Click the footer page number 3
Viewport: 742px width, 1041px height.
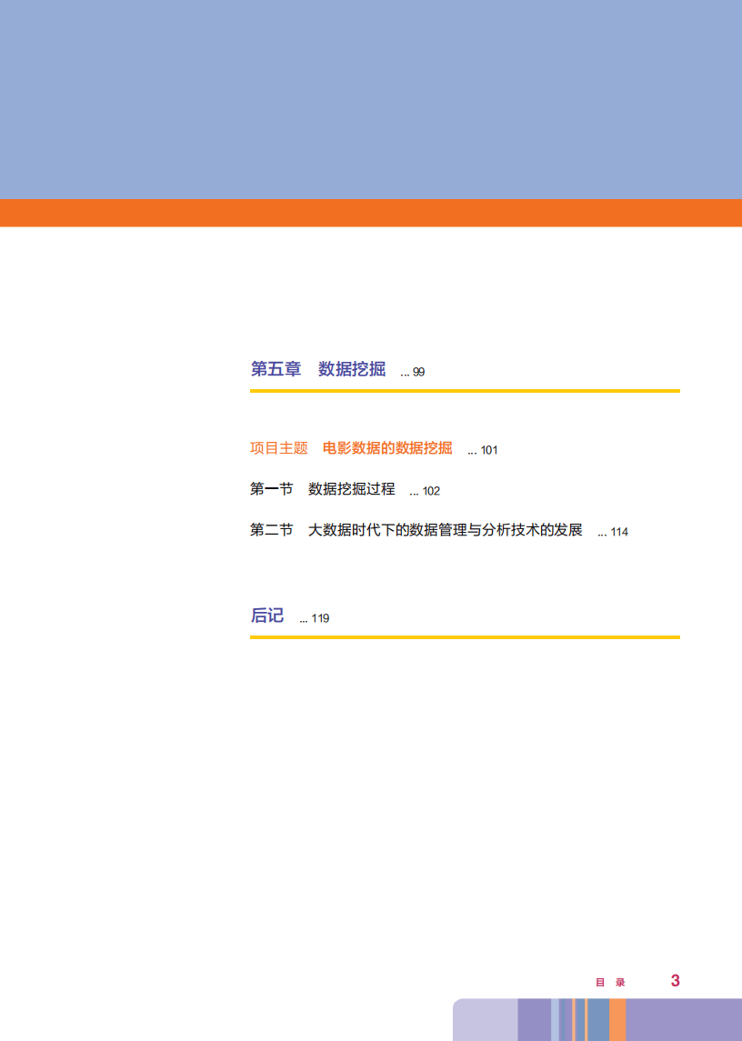675,980
